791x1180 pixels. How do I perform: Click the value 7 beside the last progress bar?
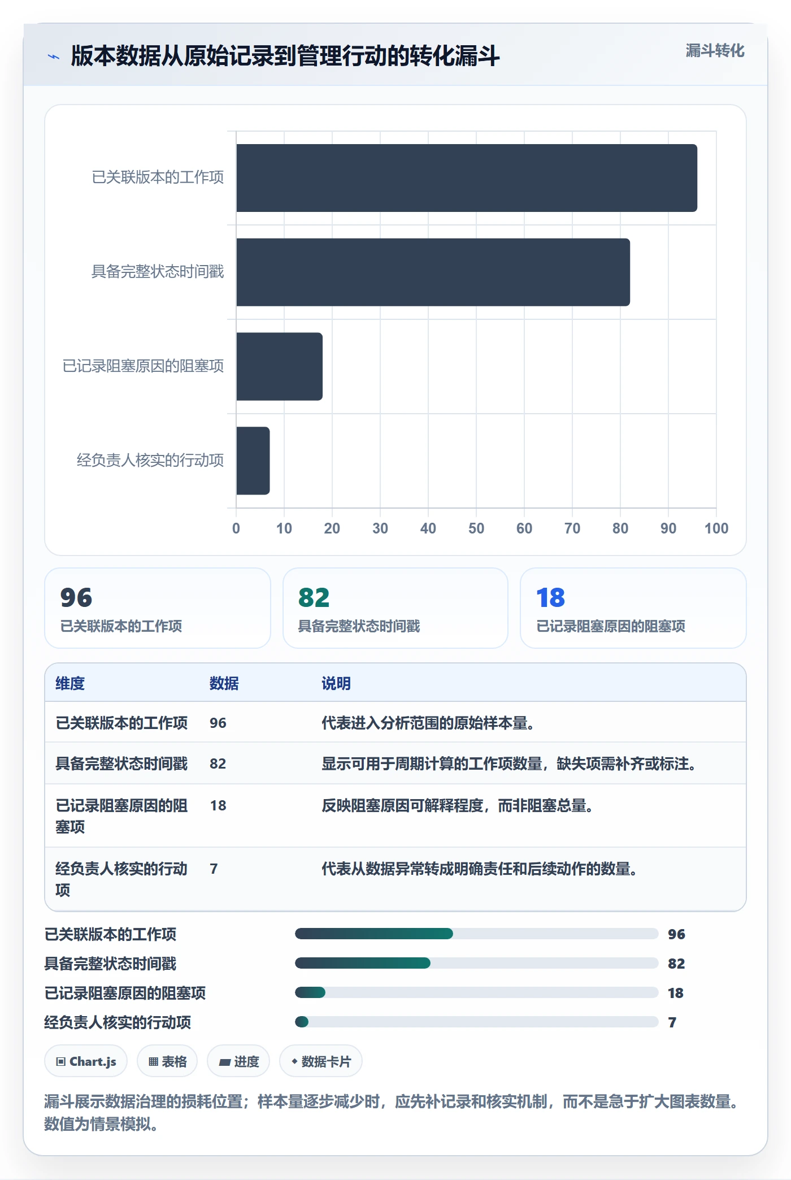pos(672,1022)
